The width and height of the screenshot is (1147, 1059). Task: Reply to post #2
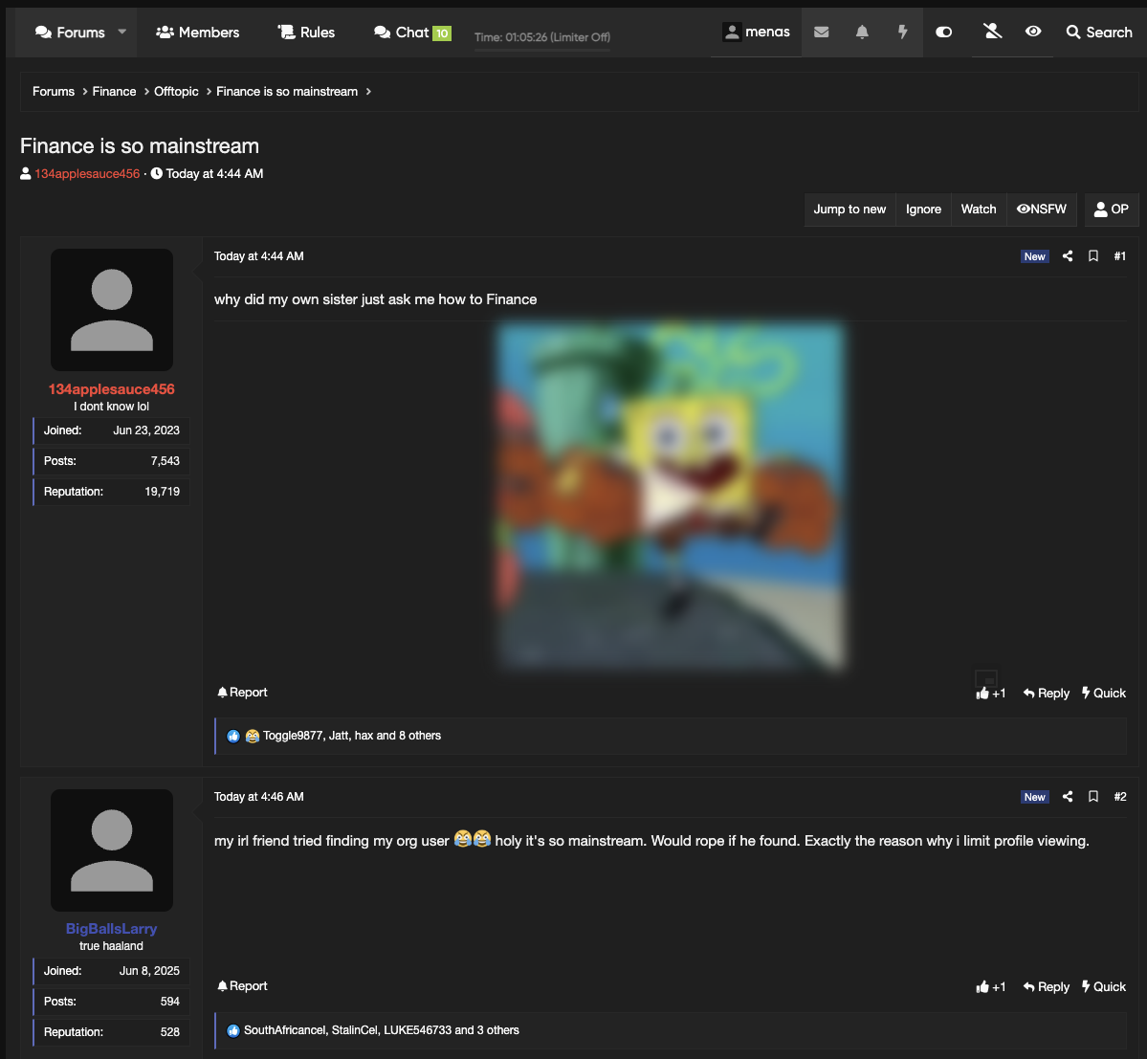click(1046, 987)
